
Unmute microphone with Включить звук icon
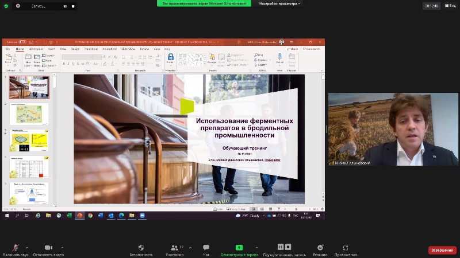pos(14,248)
